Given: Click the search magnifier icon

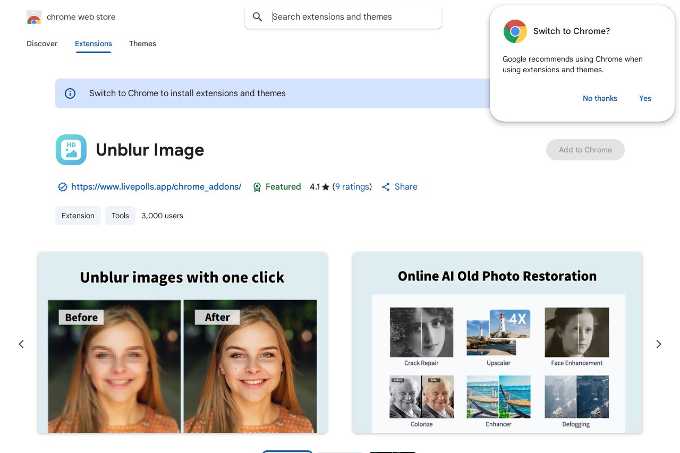Looking at the screenshot, I should (x=258, y=17).
